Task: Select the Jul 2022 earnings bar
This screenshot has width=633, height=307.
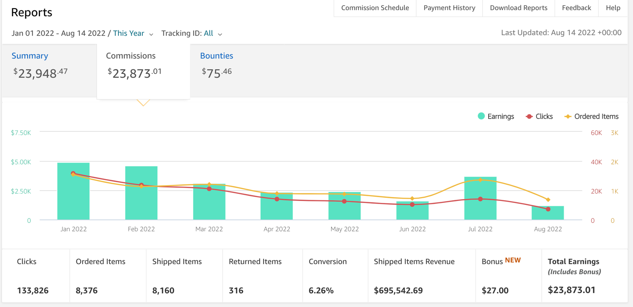Action: click(480, 198)
